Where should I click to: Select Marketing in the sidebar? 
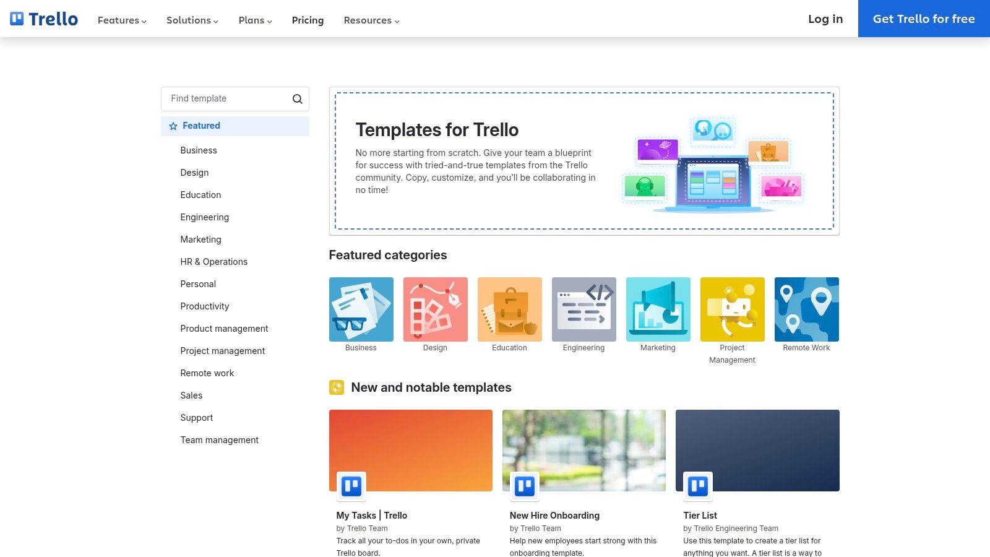[200, 240]
